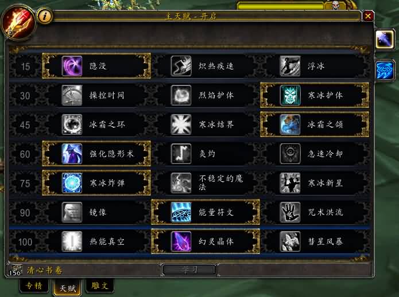Open the 雕文 tab
Viewport: 399px width, 297px height.
tap(100, 286)
